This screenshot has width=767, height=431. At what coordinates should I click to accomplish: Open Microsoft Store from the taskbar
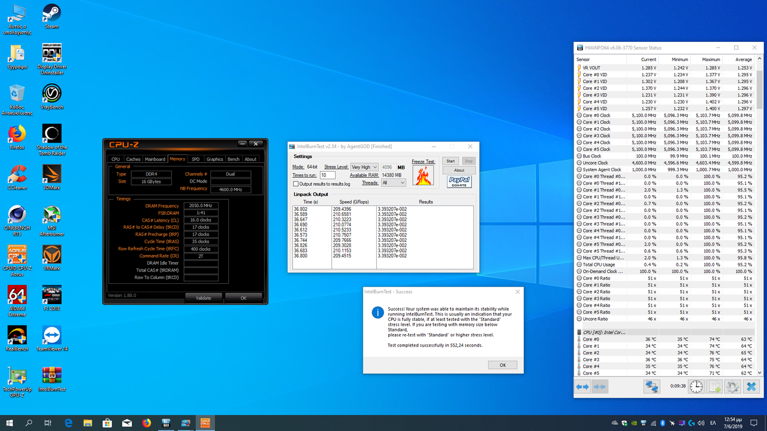coord(108,423)
